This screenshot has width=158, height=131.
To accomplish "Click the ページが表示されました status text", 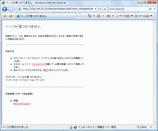I will (x=15, y=127).
